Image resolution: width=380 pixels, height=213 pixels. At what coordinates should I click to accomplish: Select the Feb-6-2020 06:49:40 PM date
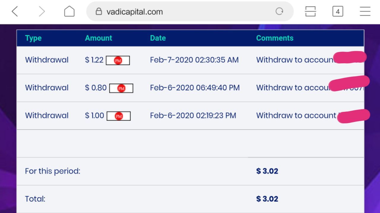click(x=195, y=88)
